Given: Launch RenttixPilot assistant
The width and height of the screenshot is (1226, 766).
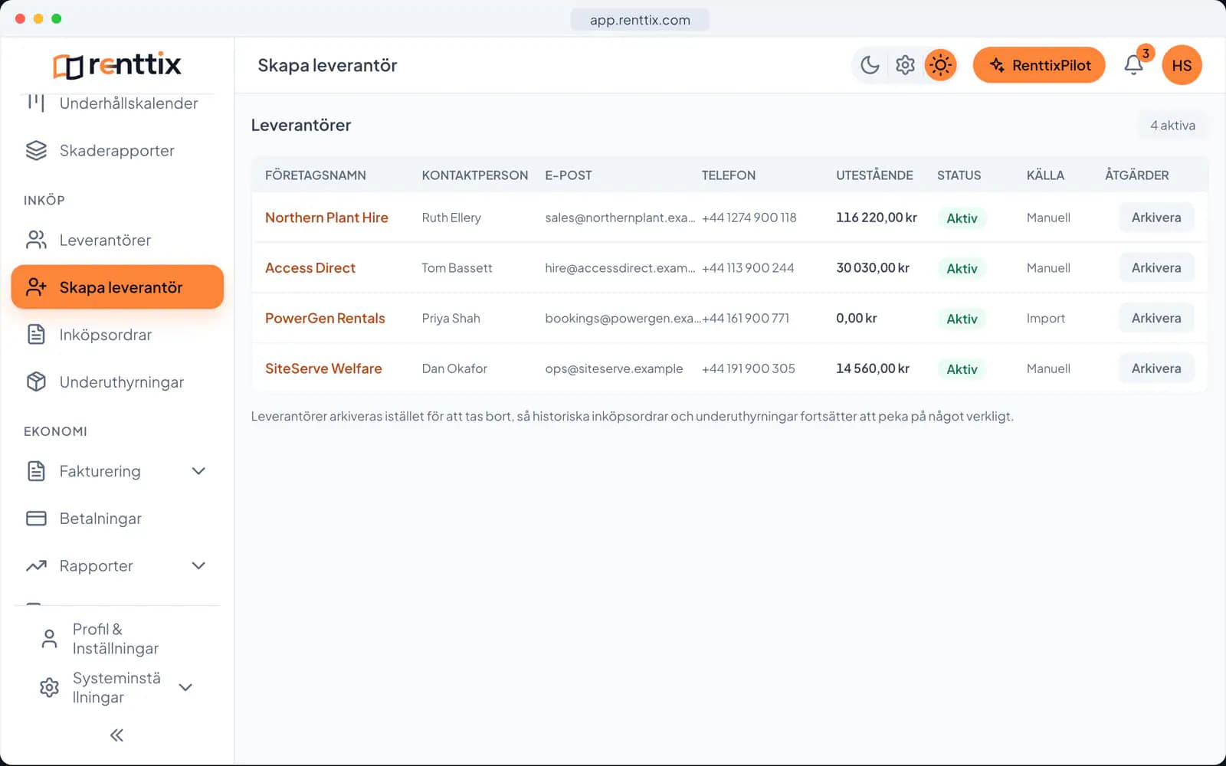Looking at the screenshot, I should pos(1039,65).
